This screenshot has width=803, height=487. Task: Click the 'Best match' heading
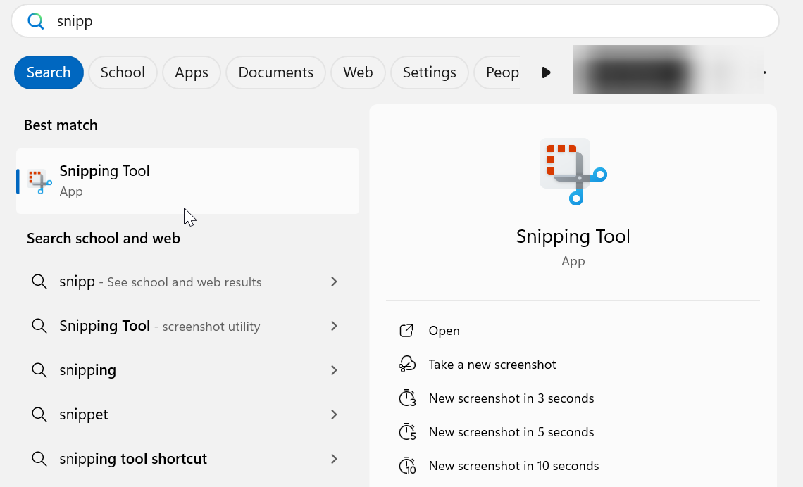pyautogui.click(x=61, y=125)
